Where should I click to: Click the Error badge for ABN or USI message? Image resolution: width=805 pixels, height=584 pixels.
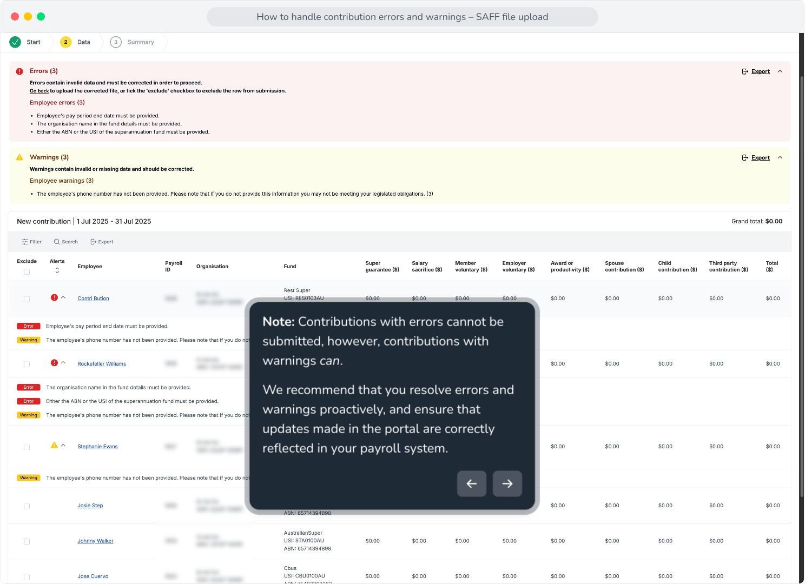[29, 401]
